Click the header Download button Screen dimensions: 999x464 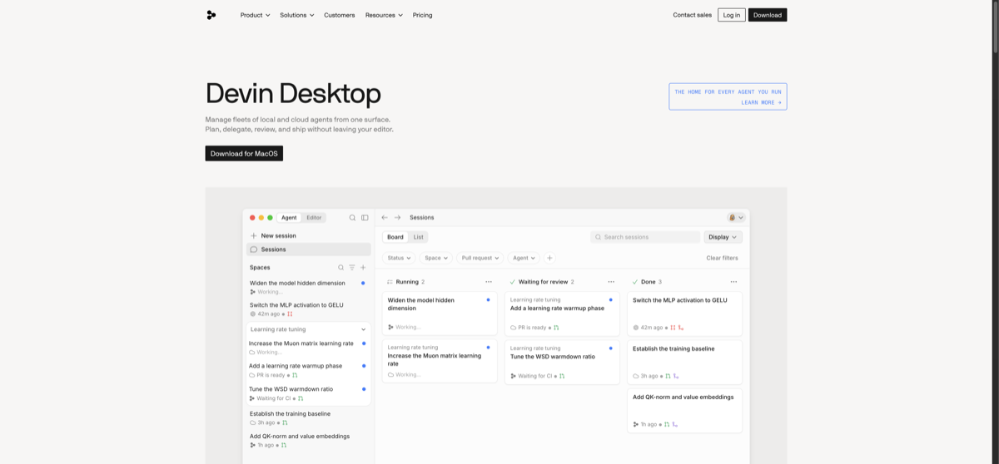[x=768, y=15]
